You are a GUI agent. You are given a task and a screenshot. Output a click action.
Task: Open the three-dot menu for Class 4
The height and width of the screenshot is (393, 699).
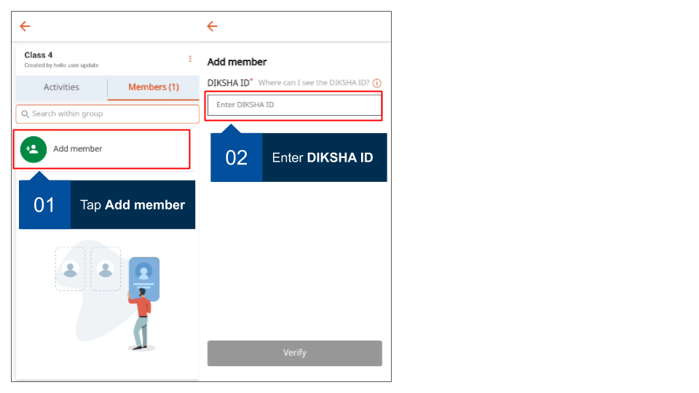click(190, 59)
